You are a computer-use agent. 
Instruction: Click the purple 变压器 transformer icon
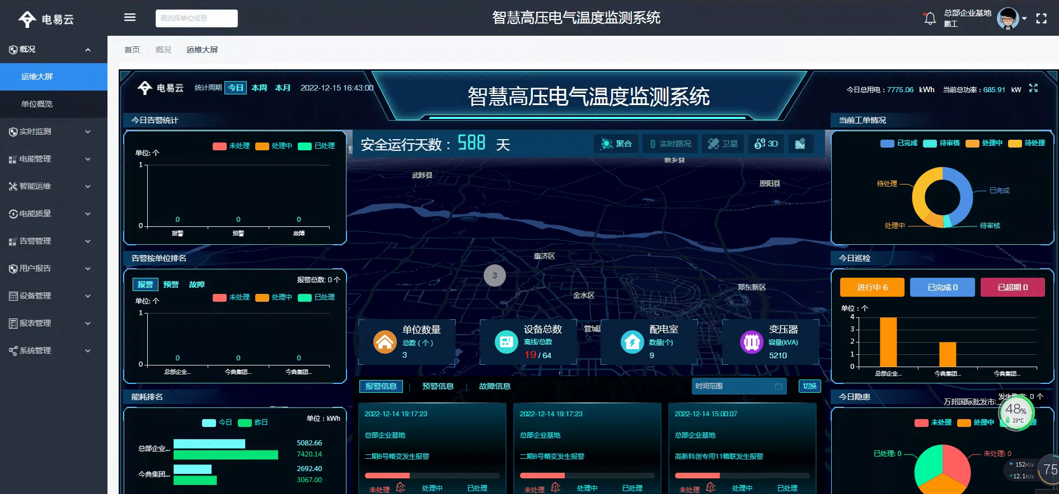(x=752, y=342)
